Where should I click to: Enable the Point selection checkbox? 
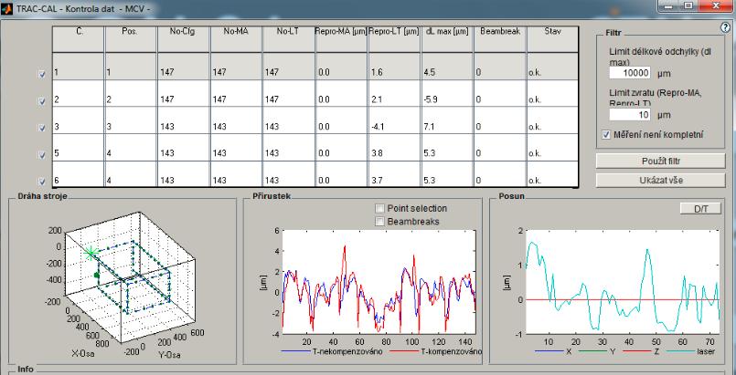pyautogui.click(x=380, y=208)
